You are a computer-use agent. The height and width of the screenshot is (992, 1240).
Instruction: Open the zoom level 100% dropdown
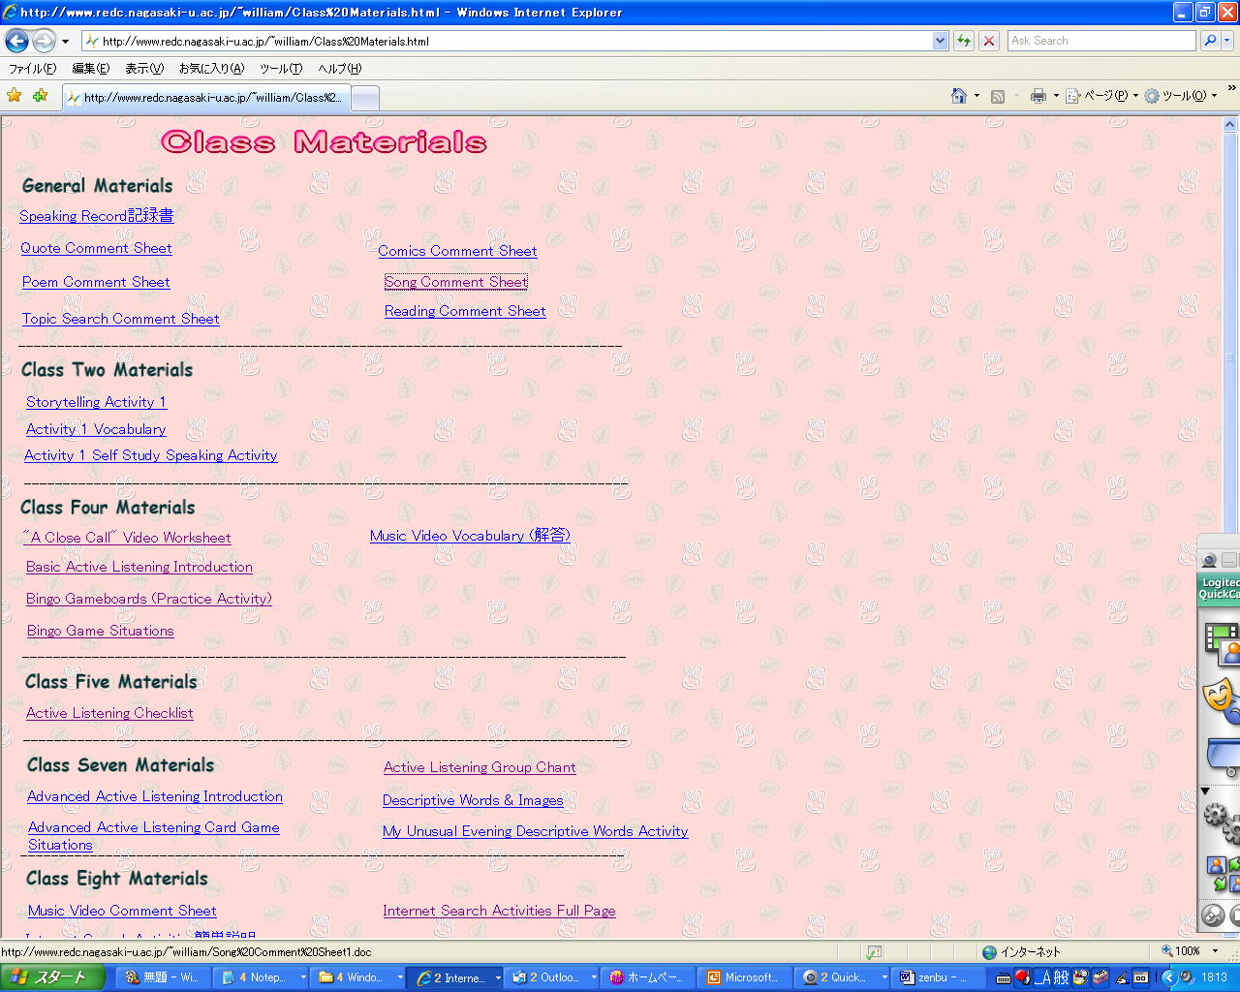1216,952
